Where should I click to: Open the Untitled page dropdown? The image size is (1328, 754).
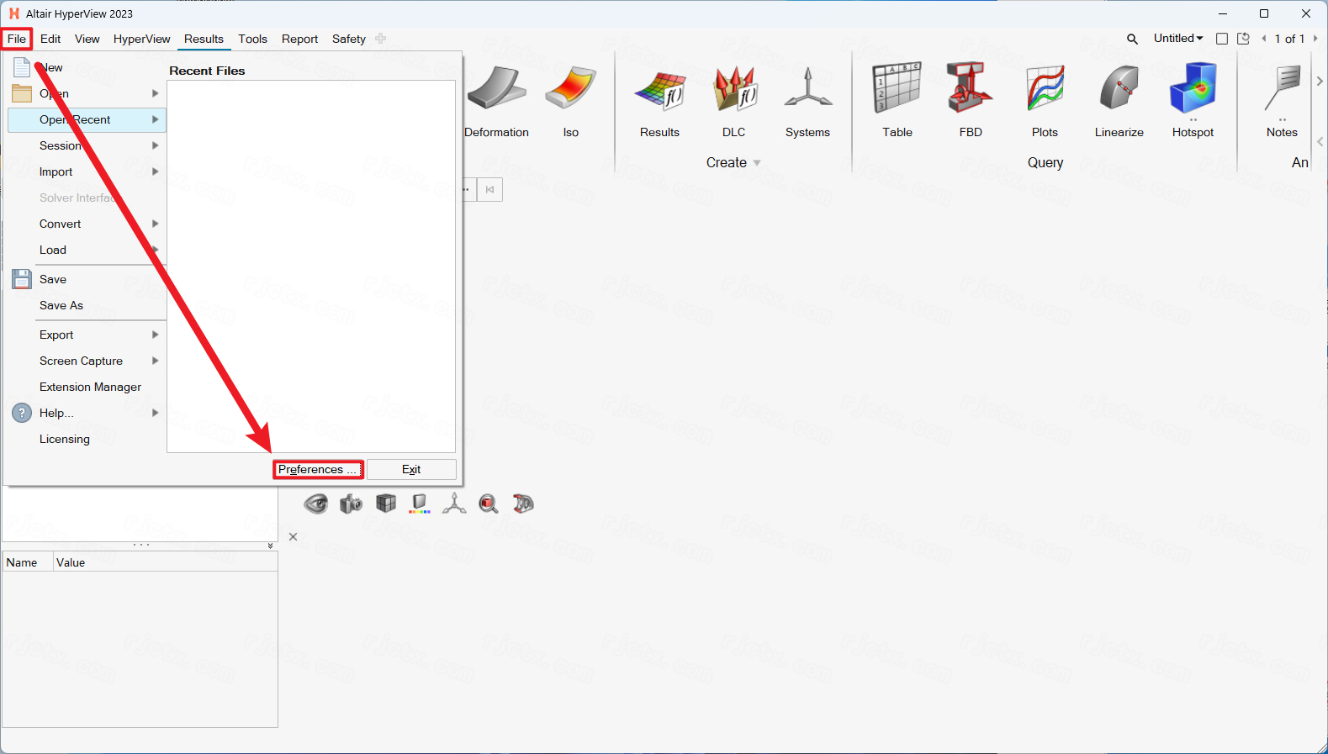click(x=1177, y=39)
